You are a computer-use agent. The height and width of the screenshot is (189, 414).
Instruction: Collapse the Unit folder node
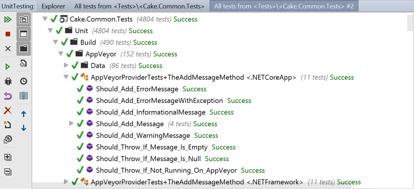coord(50,31)
